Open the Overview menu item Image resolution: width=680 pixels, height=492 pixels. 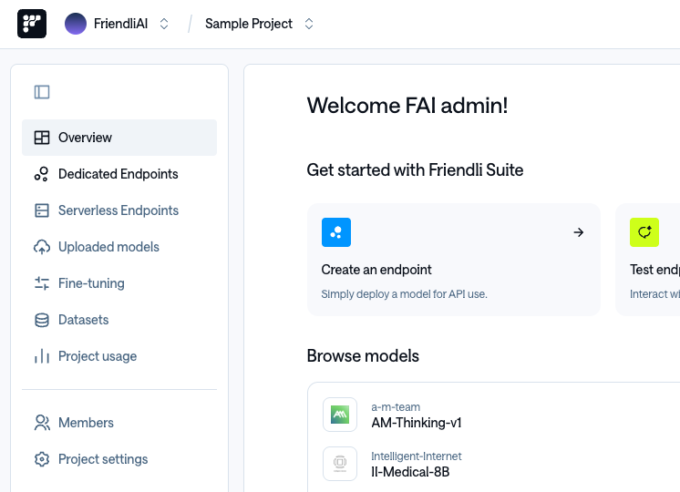86,138
